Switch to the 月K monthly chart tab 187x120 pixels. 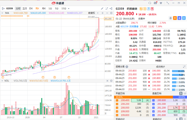pyautogui.click(x=44, y=8)
